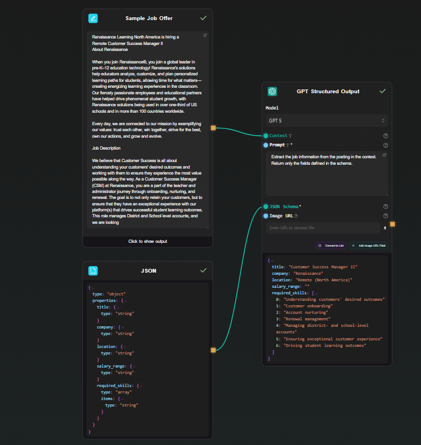Click the 'Job Description' heading in job offer
Screen dimensions: 421x445
coord(106,148)
